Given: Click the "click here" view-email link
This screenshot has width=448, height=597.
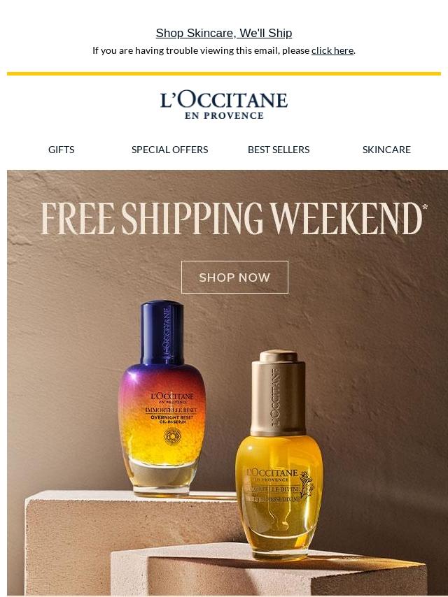Looking at the screenshot, I should [x=332, y=50].
